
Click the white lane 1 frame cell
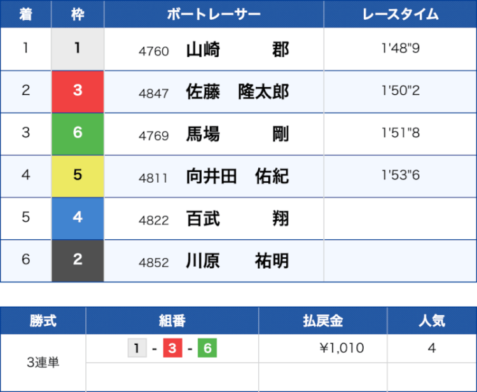point(78,49)
